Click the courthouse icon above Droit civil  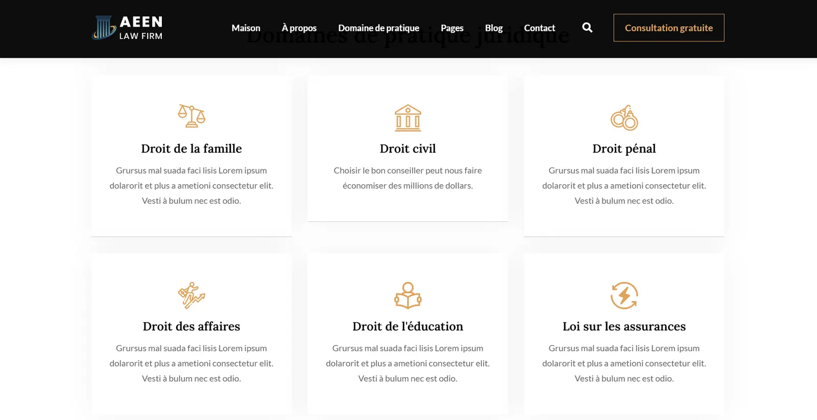408,118
